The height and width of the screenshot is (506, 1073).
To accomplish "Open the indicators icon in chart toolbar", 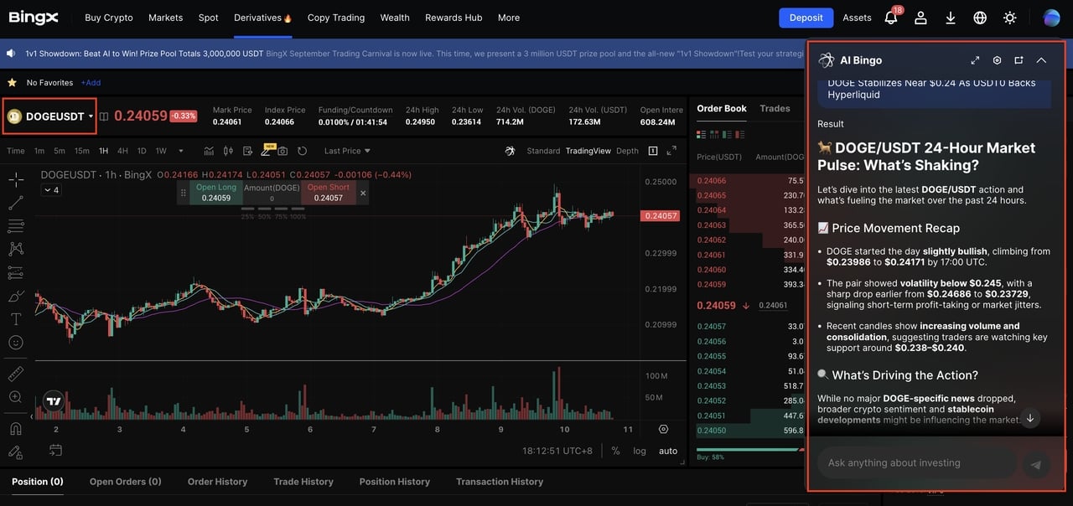I will [x=209, y=151].
